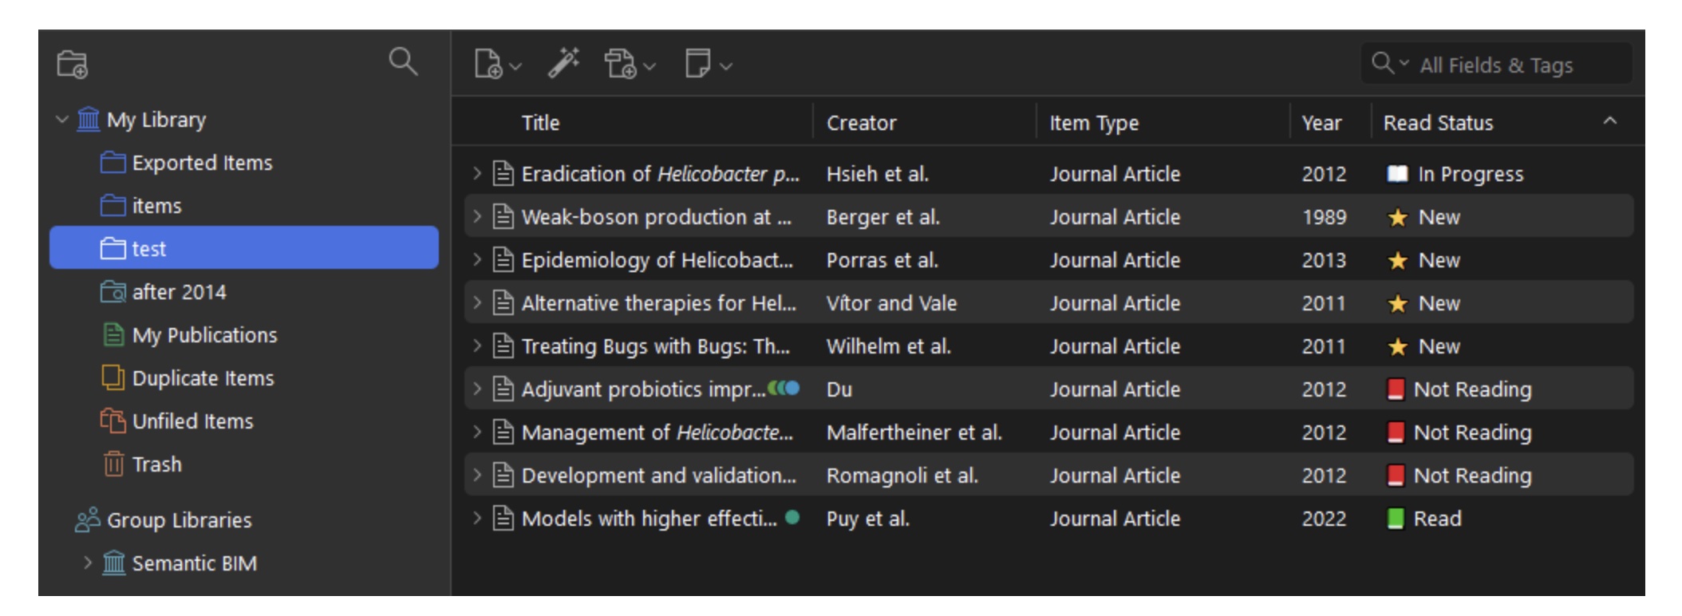Viewport: 1682px width, 616px height.
Task: Expand the Management of Helicobacter item
Action: (x=477, y=432)
